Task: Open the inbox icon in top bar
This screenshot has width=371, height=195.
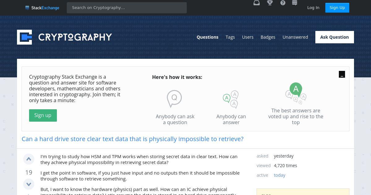Action: (257, 3)
